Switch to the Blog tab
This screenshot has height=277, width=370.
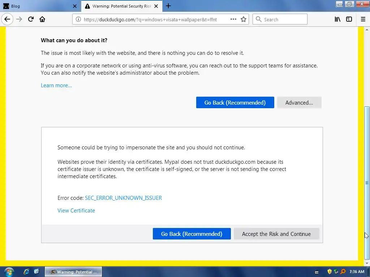click(x=40, y=6)
